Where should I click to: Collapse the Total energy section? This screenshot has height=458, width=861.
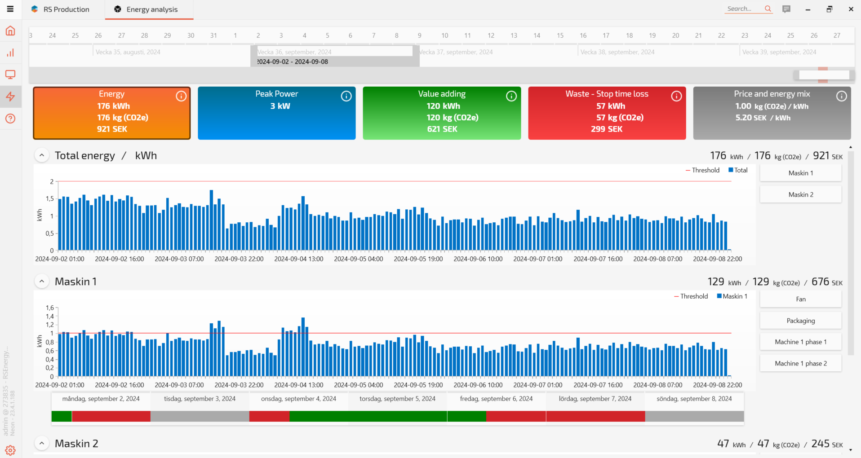[x=42, y=155]
